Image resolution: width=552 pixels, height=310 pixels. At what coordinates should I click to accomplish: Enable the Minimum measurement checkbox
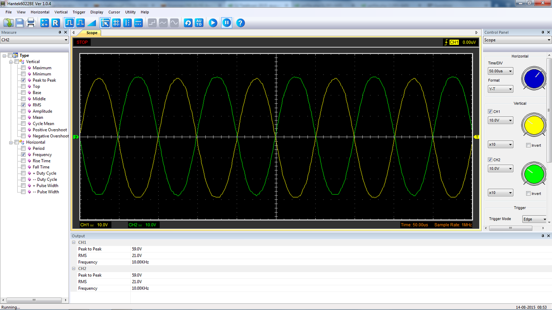click(23, 74)
